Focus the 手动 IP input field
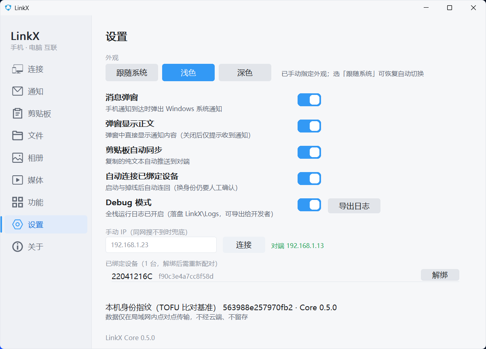This screenshot has width=486, height=349. click(x=161, y=245)
